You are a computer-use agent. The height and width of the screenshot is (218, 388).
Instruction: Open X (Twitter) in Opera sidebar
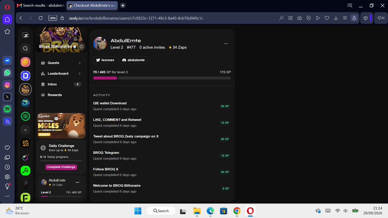7,97
